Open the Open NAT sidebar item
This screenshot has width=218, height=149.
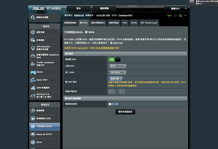click(x=45, y=80)
